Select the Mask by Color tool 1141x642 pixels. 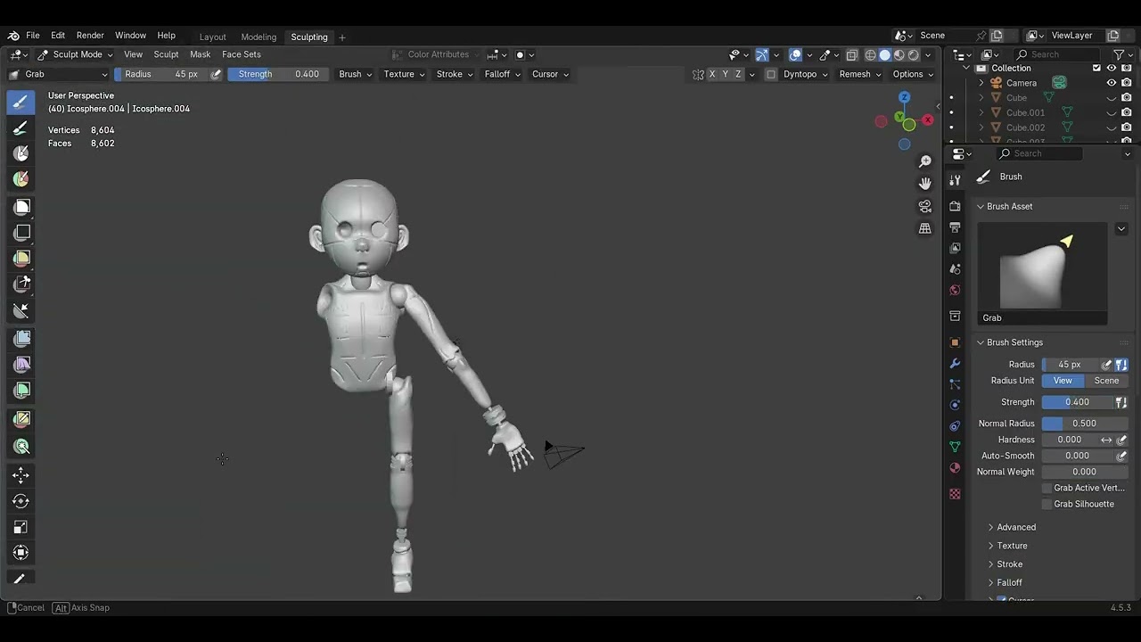pyautogui.click(x=21, y=447)
